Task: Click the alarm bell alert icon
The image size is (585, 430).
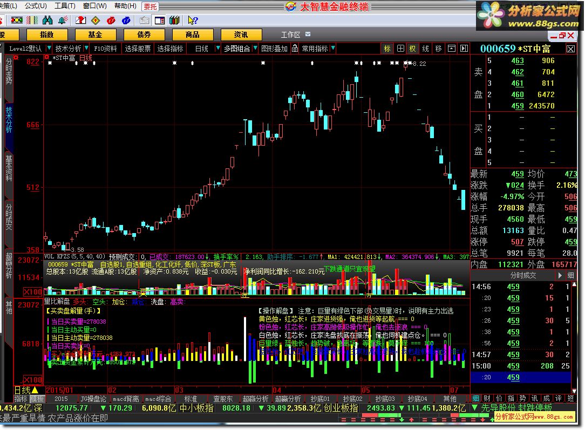Action: (63, 20)
